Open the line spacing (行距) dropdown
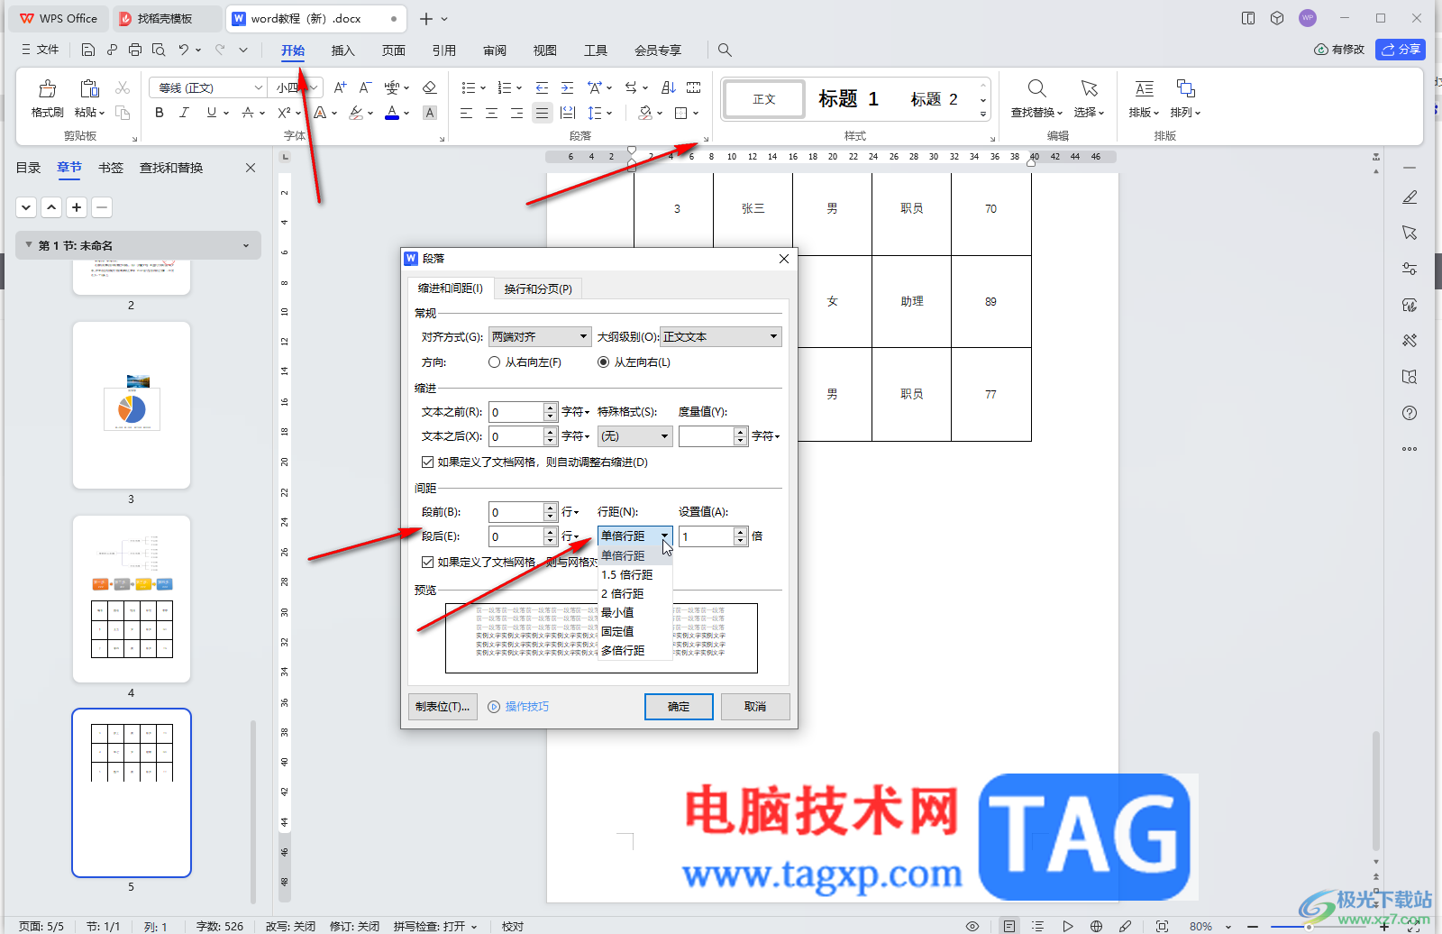The width and height of the screenshot is (1442, 934). 635,536
